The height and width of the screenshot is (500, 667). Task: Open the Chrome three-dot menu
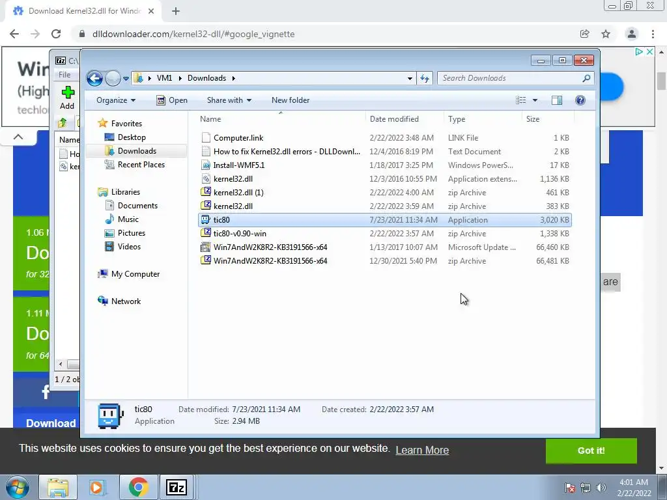pos(653,34)
